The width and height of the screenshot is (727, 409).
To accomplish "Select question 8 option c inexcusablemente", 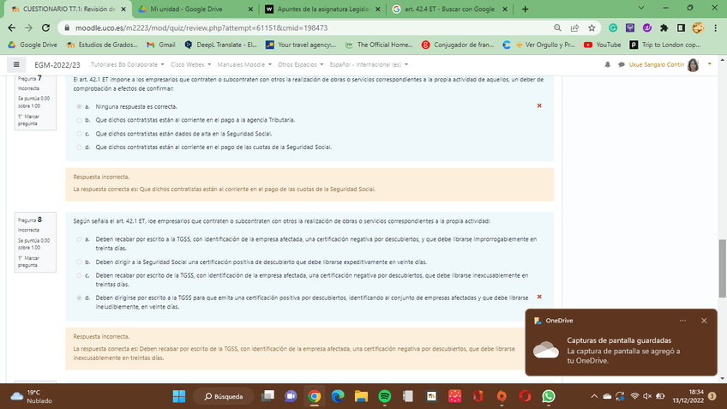I will (79, 275).
